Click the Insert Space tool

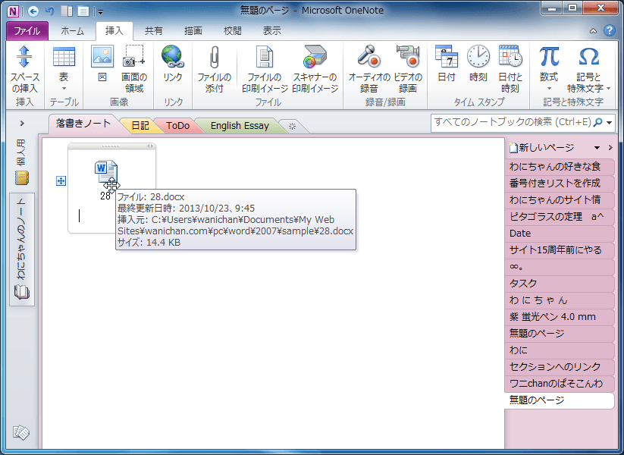[24, 69]
